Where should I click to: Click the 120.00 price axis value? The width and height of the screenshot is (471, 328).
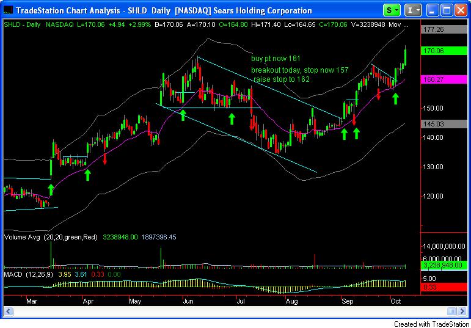click(433, 196)
